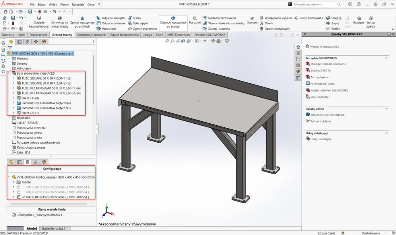Select Narzędzie formowania
Image resolution: width=396 pixels, height=235 pixels.
pos(220,18)
